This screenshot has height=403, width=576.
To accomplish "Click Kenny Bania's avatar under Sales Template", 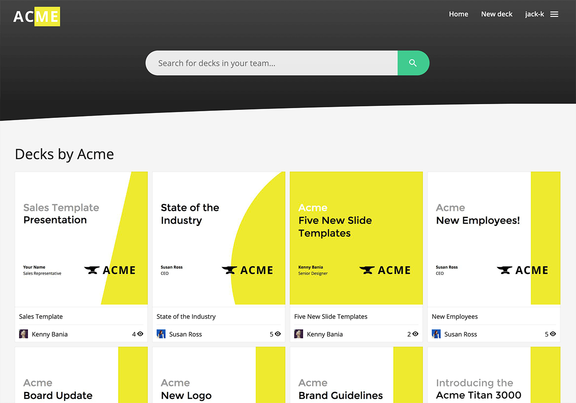I will tap(24, 334).
